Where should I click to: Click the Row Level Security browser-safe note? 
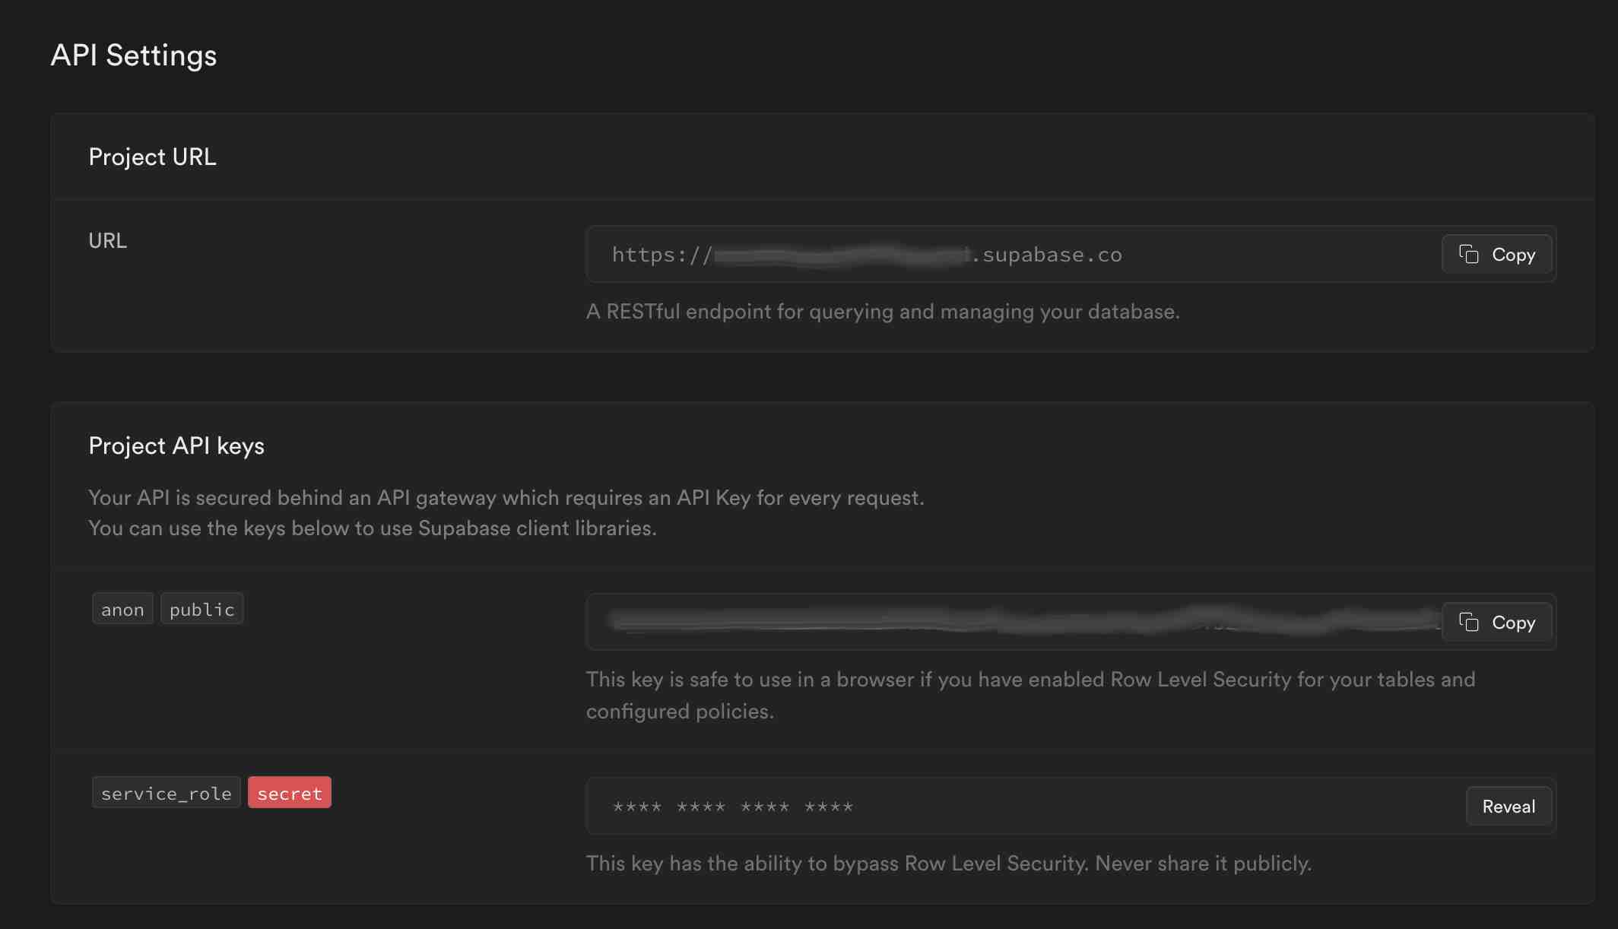tap(1029, 695)
